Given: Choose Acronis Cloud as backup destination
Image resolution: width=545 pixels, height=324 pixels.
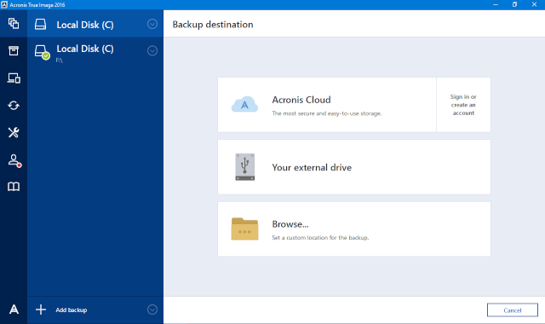Looking at the screenshot, I should tap(327, 105).
